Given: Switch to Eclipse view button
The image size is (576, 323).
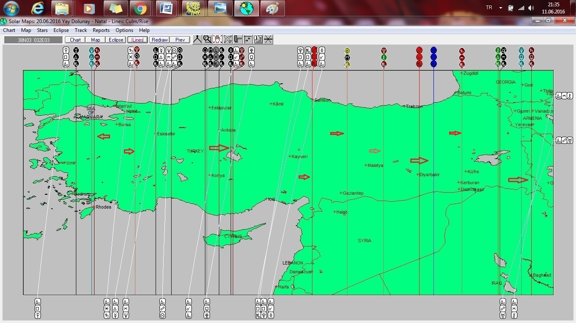Looking at the screenshot, I should 116,40.
